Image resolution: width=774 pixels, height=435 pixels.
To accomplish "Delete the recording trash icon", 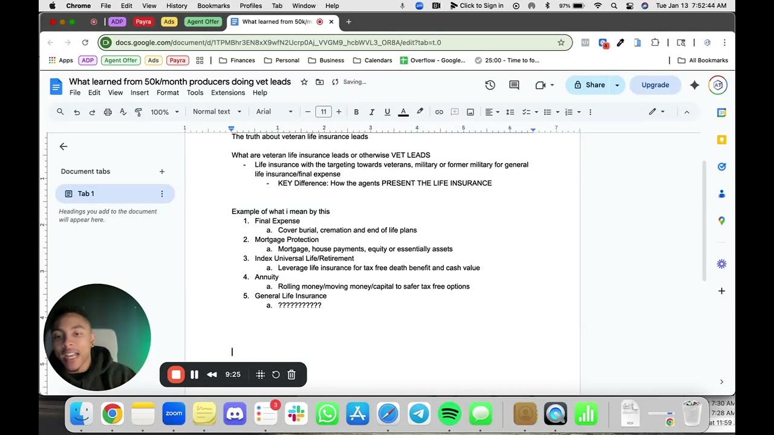I will click(291, 375).
